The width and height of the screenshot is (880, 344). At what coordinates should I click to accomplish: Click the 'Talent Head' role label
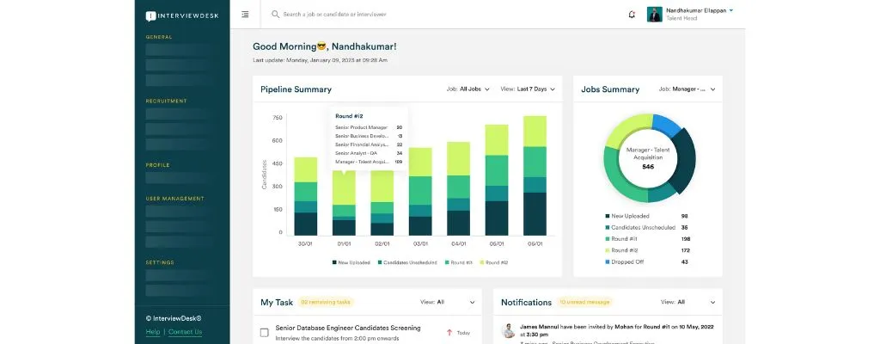coord(681,19)
